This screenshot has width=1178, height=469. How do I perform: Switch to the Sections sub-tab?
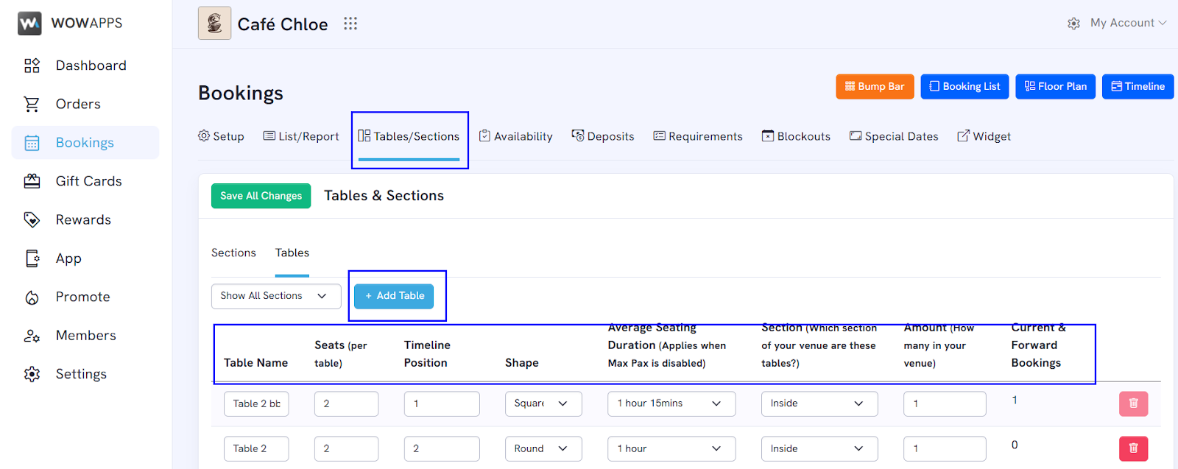coord(233,253)
